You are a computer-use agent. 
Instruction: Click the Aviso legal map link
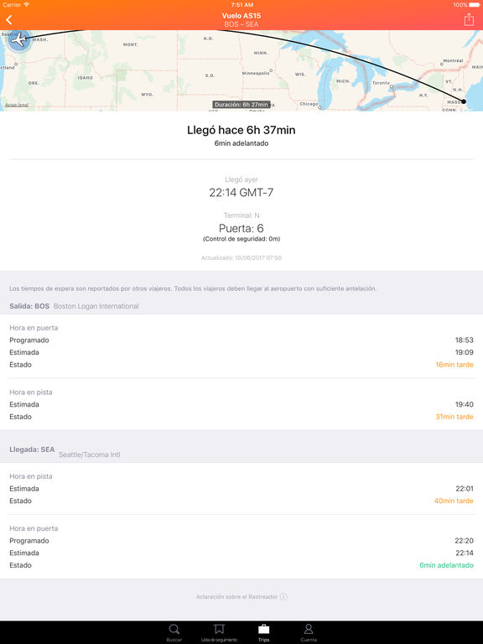coord(17,105)
